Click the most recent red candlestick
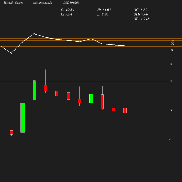This screenshot has width=182, height=182. click(125, 110)
